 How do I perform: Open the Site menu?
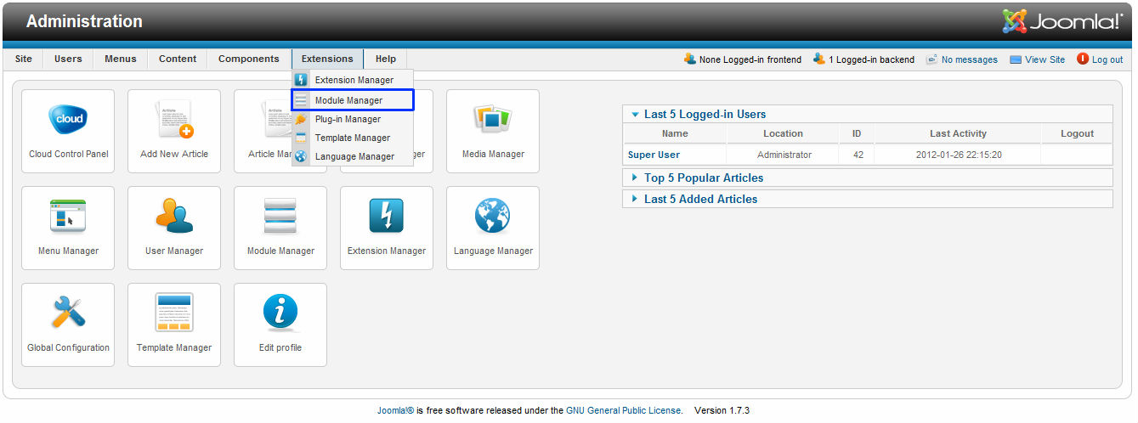click(24, 59)
